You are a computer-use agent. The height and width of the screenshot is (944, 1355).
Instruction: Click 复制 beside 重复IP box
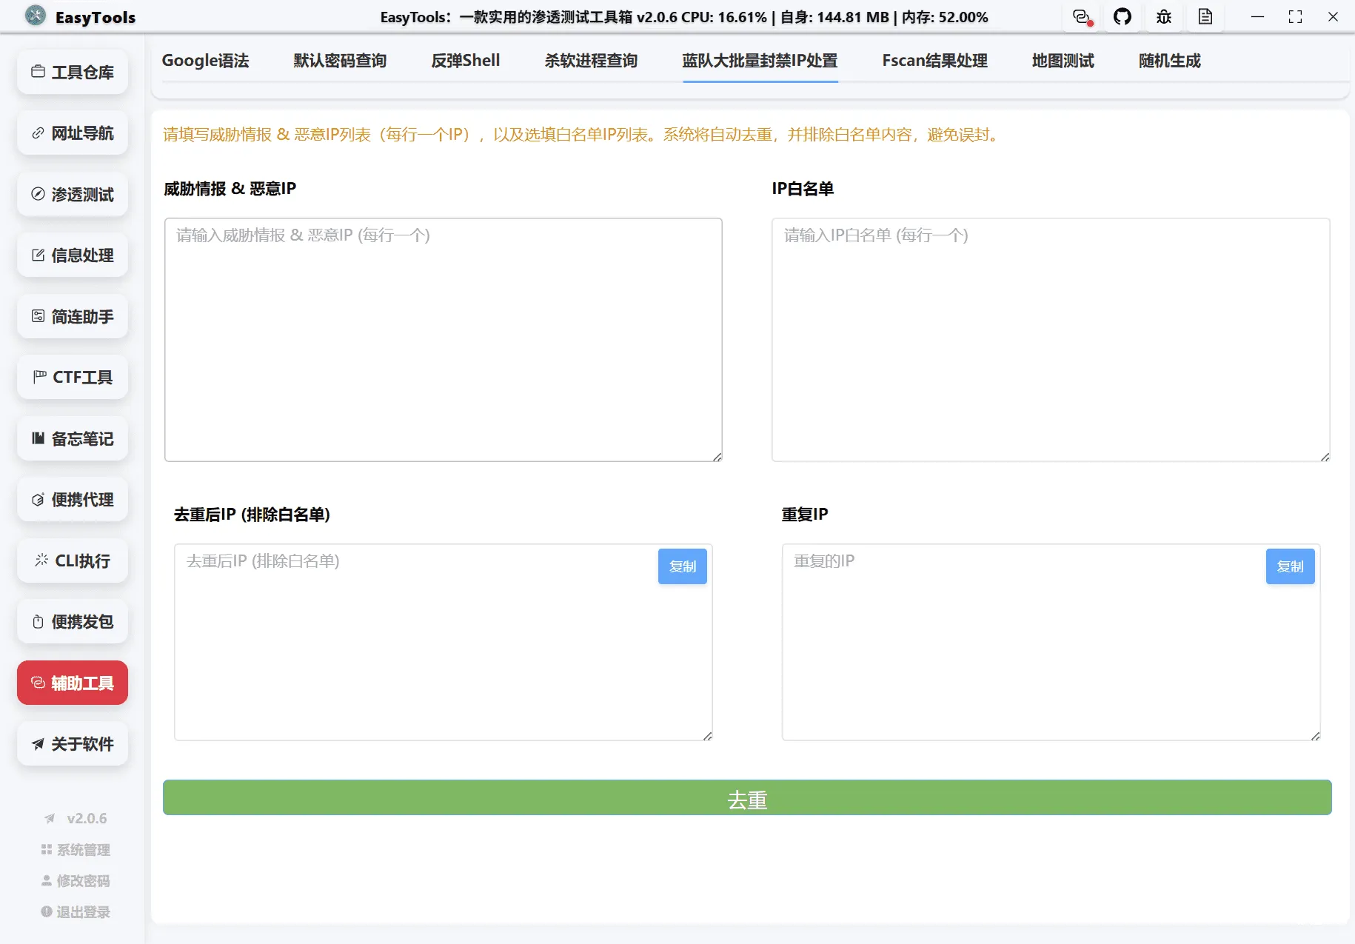1290,566
